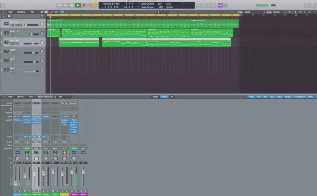Toggle the Flex button in tracks toolbar

point(56,12)
